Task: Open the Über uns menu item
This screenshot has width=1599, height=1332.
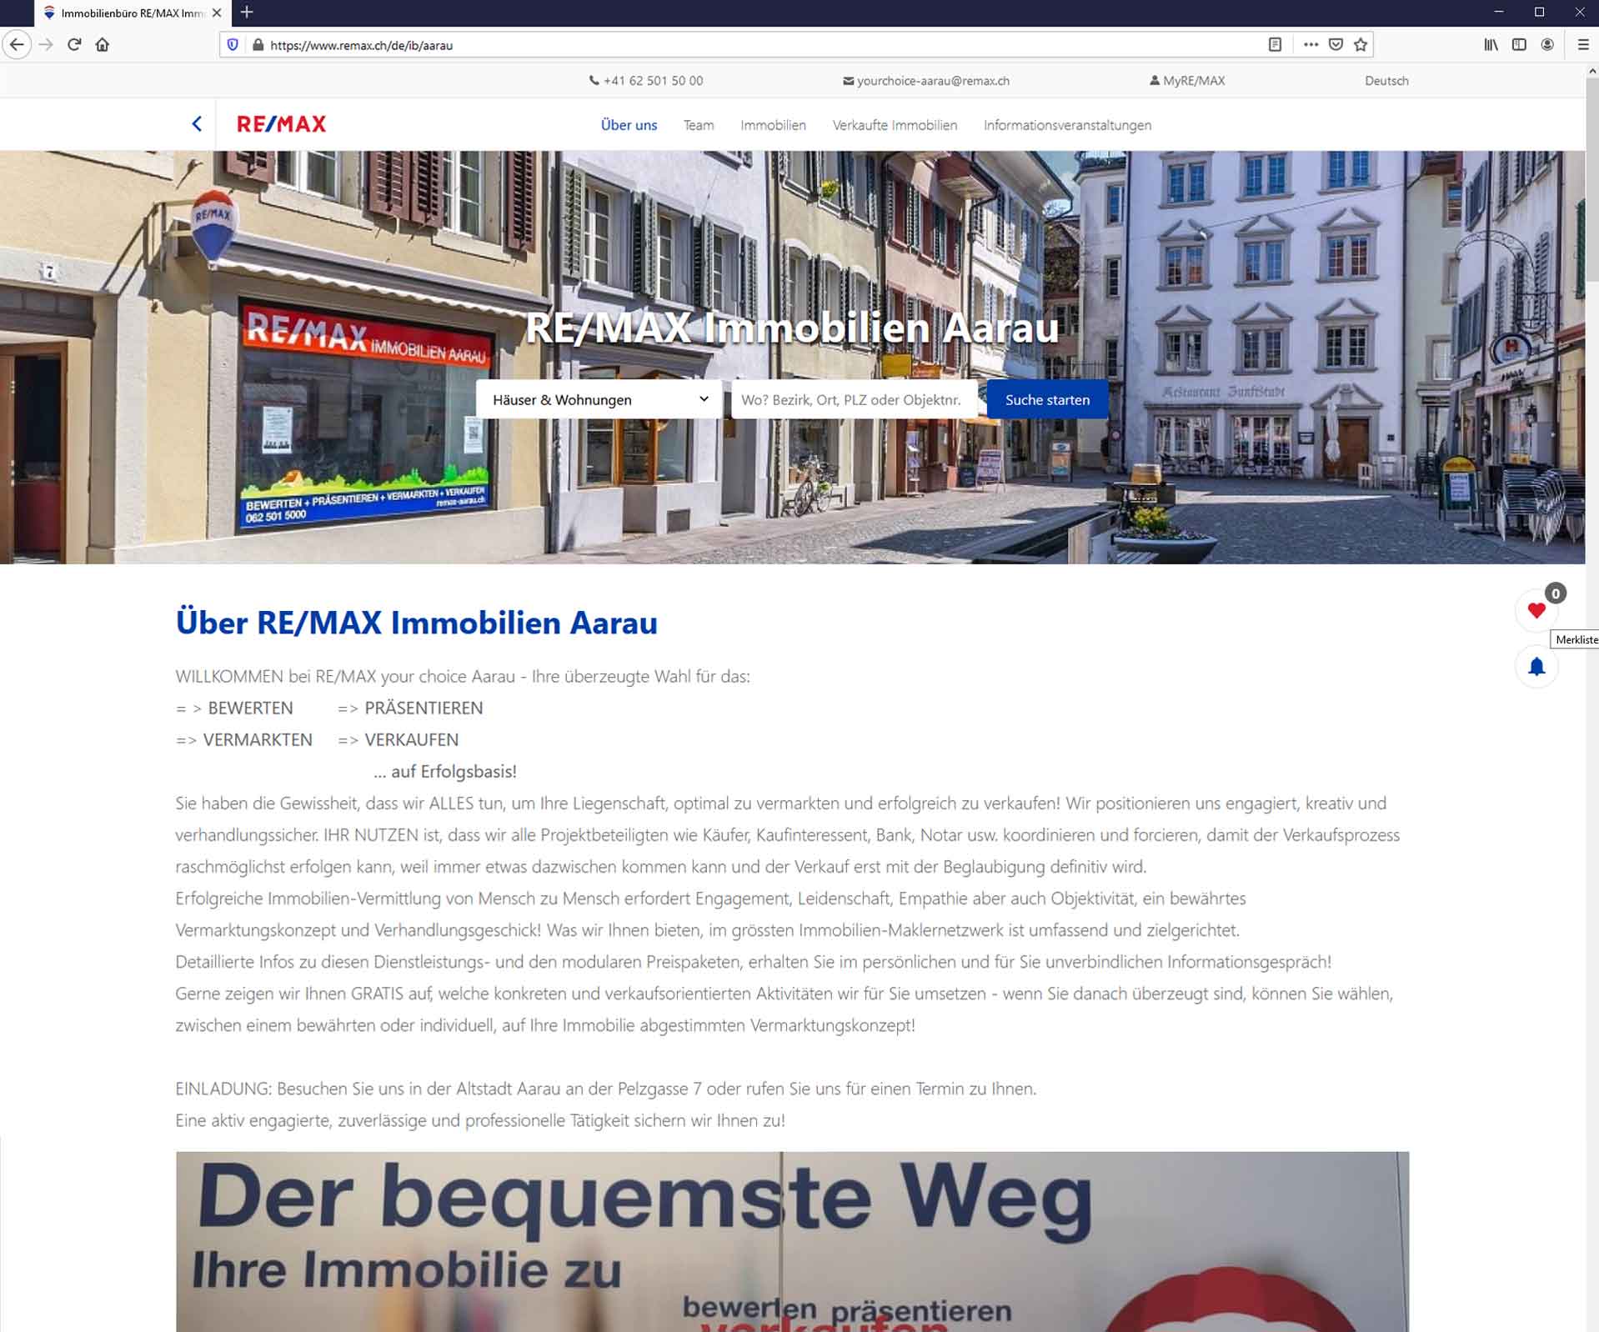Action: [x=629, y=125]
